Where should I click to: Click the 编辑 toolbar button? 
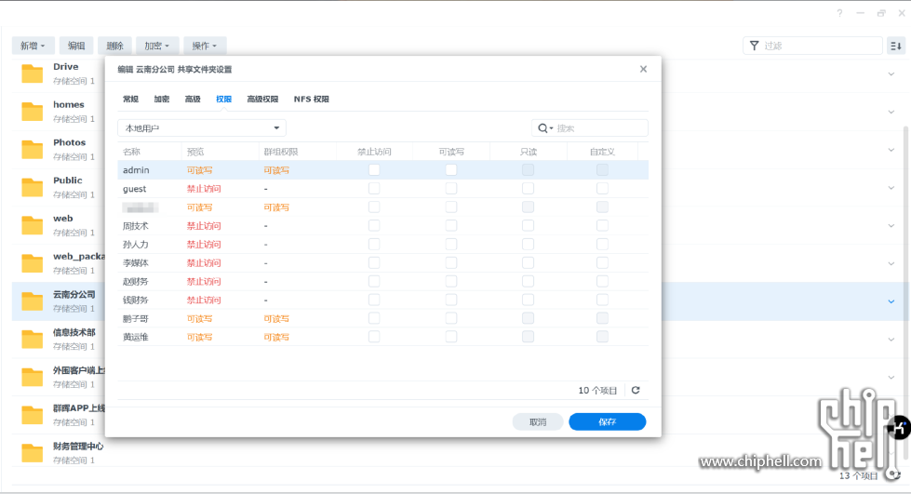click(x=76, y=46)
